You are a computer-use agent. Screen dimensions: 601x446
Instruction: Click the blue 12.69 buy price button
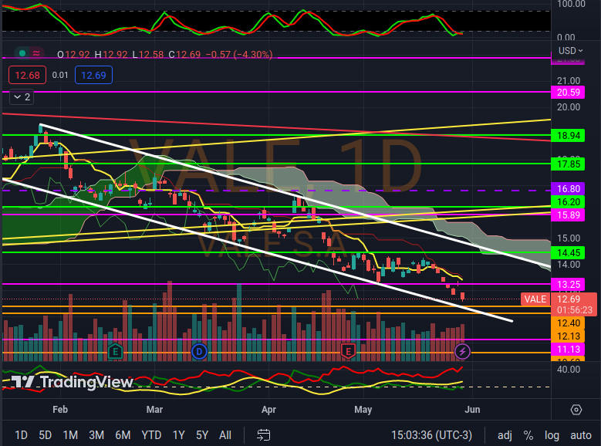93,75
